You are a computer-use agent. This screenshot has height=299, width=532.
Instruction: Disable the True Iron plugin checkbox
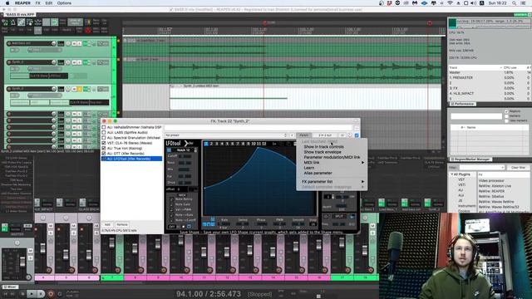point(104,148)
